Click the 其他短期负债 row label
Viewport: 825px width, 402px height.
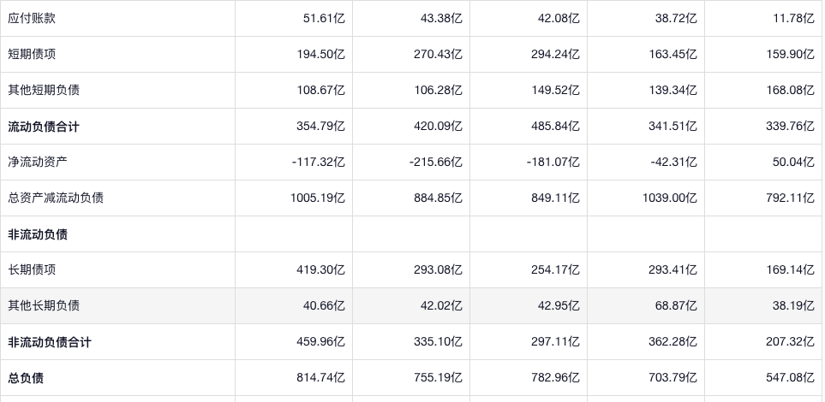[x=44, y=90]
